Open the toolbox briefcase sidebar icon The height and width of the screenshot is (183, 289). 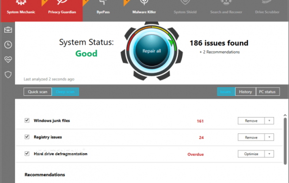click(x=8, y=30)
